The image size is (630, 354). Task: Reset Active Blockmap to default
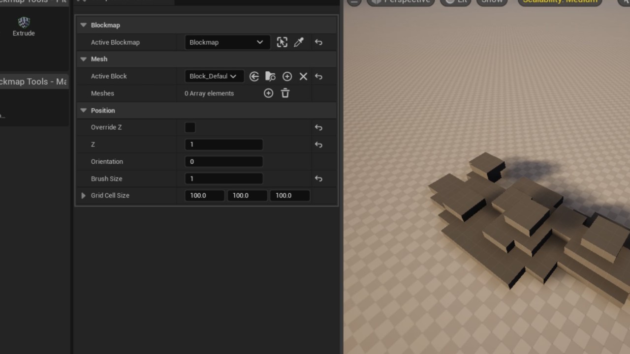pyautogui.click(x=318, y=42)
